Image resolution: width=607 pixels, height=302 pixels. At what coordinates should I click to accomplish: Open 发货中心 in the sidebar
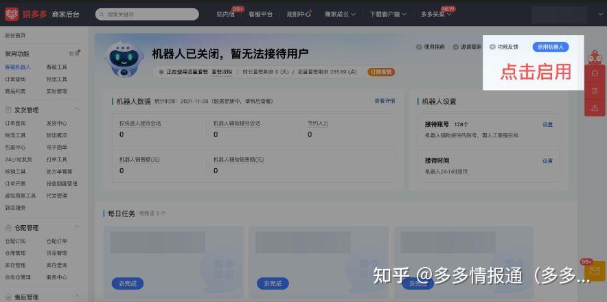(56, 123)
